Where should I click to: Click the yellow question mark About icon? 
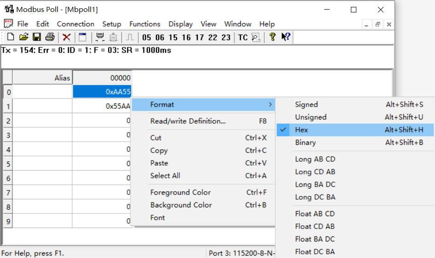point(272,37)
